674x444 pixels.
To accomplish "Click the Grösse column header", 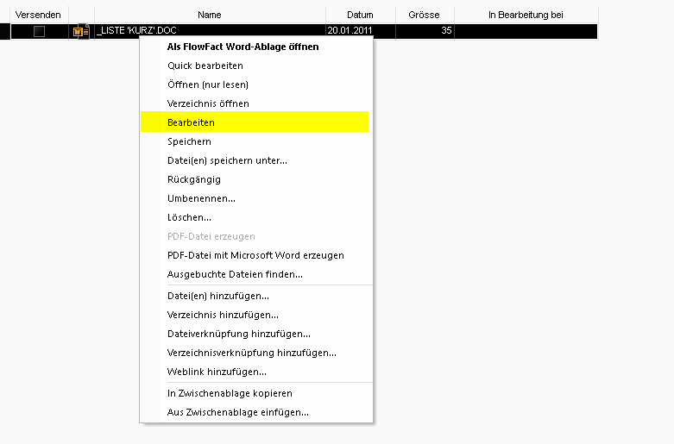I will [425, 15].
